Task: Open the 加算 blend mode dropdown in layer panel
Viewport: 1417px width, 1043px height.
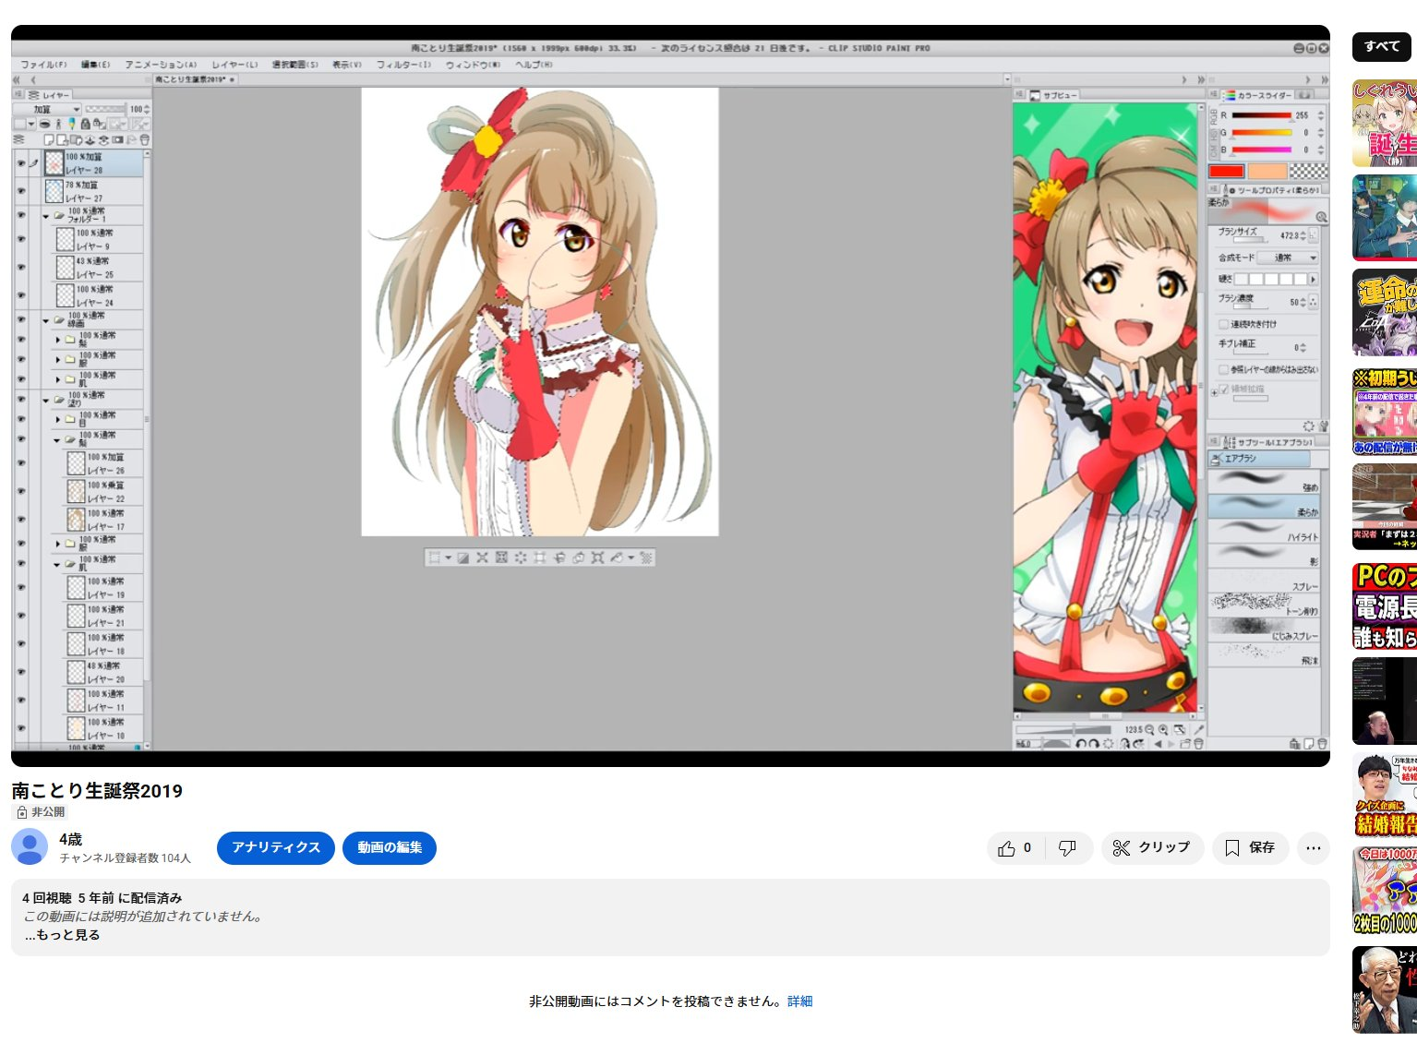Action: click(46, 109)
